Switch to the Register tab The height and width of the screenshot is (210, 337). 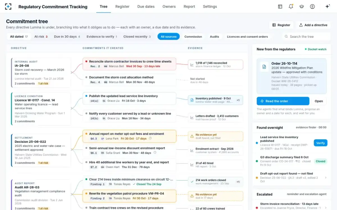[x=122, y=6]
